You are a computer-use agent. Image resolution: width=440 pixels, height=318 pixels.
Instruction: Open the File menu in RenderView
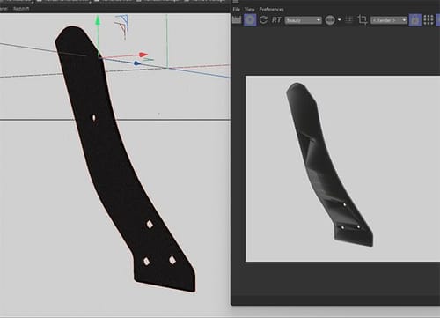(236, 10)
